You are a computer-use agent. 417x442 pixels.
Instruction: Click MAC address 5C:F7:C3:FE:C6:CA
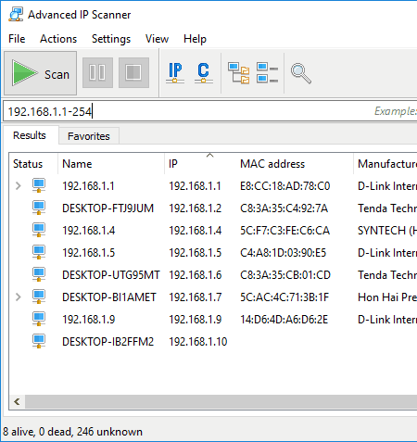(284, 231)
